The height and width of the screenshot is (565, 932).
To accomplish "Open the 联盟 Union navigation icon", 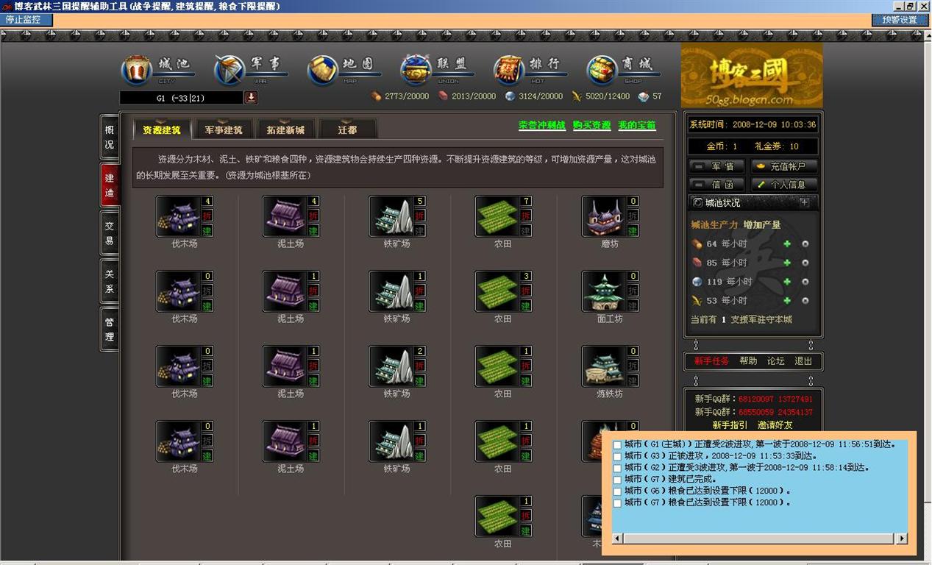I will coord(416,70).
